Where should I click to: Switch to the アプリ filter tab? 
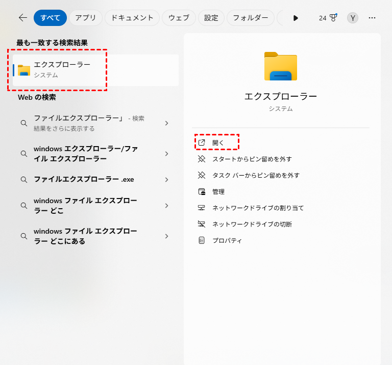(85, 18)
